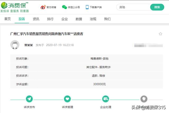169x113 pixels.
Task: Click the 退款, 赔偿 value
Action: pos(98,76)
